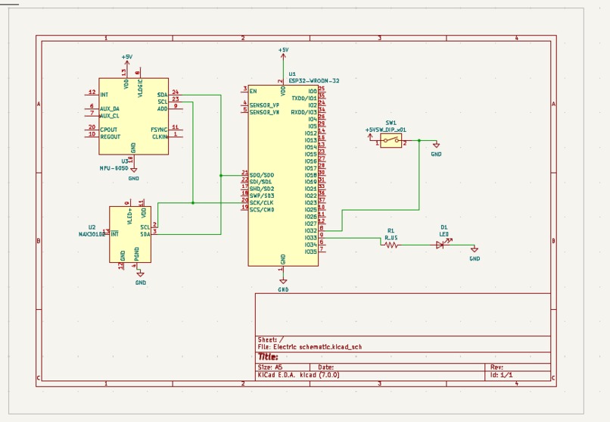Click the SHD/SD2 pin label
This screenshot has height=422, width=610.
(261, 189)
